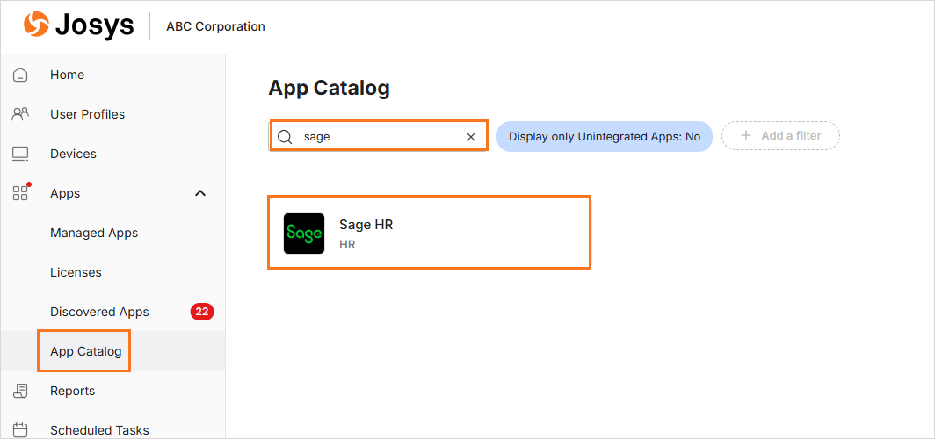935x439 pixels.
Task: Click the App Catalog page heading
Action: click(330, 88)
